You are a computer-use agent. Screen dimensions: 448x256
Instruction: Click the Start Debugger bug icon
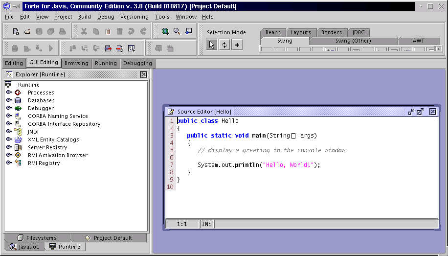tap(39, 48)
